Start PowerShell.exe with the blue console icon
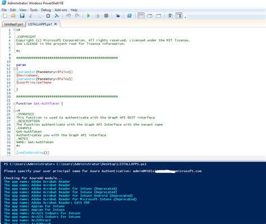This screenshot has height=224, width=266. tap(129, 16)
